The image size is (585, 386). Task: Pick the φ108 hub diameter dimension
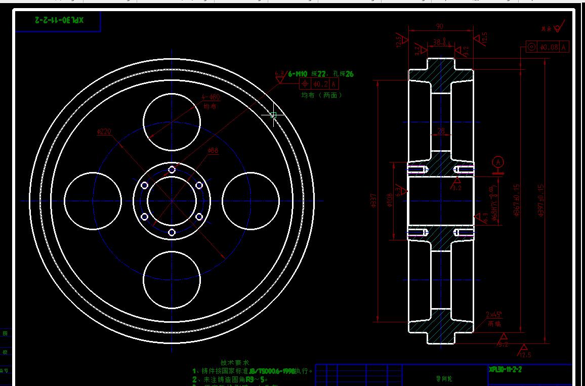click(x=390, y=200)
